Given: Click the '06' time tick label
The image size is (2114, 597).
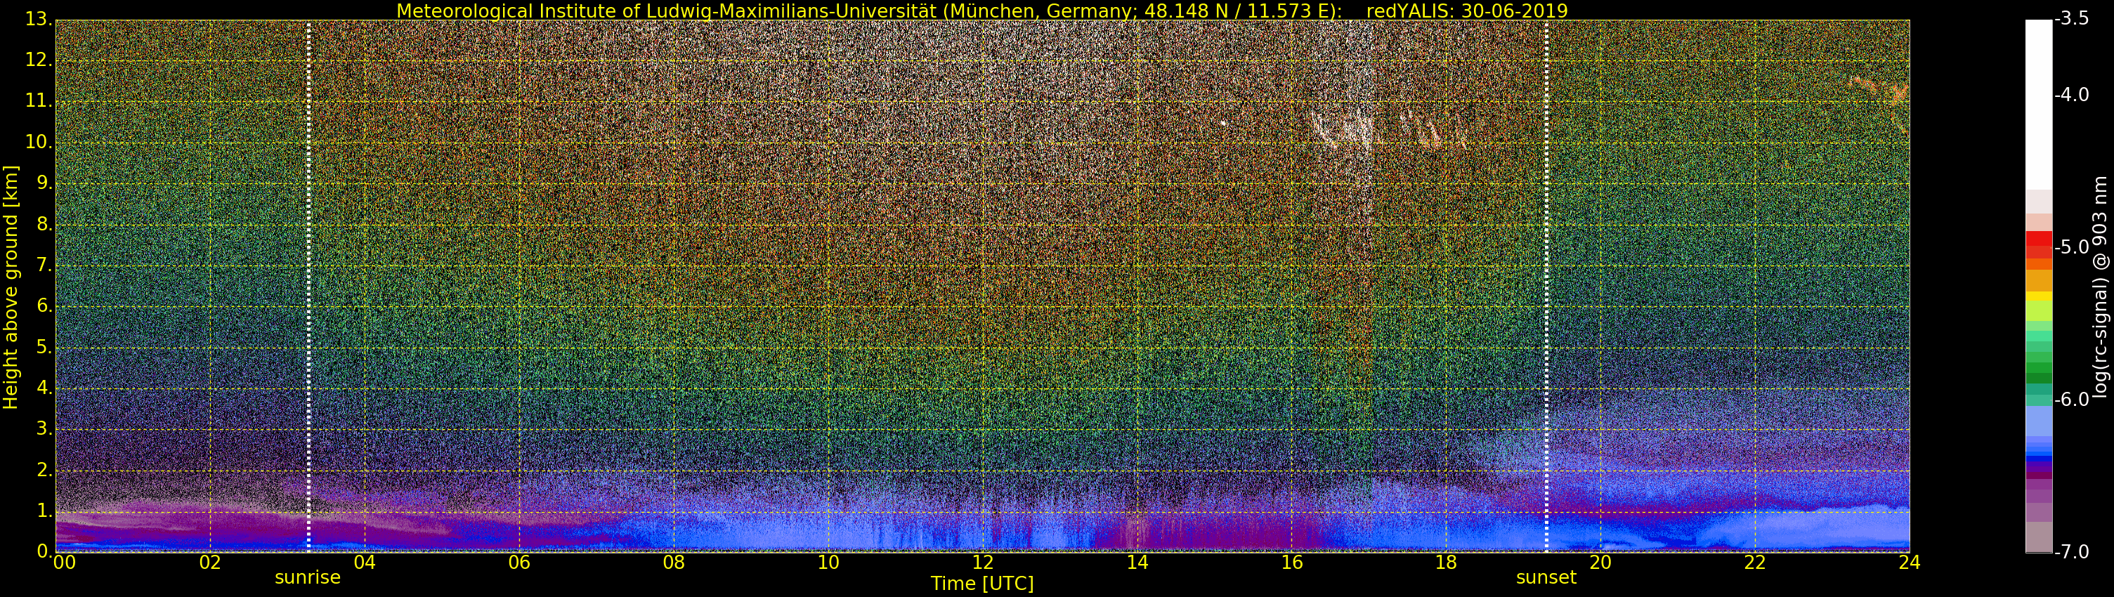Looking at the screenshot, I should [518, 562].
